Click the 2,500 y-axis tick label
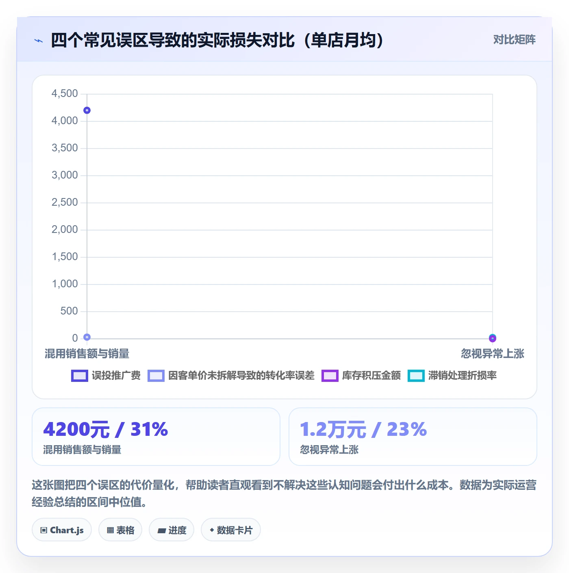The image size is (569, 573). tap(65, 202)
